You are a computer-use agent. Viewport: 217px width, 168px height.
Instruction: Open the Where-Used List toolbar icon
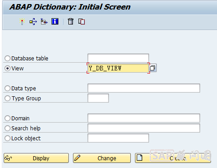pyautogui.click(x=44, y=21)
